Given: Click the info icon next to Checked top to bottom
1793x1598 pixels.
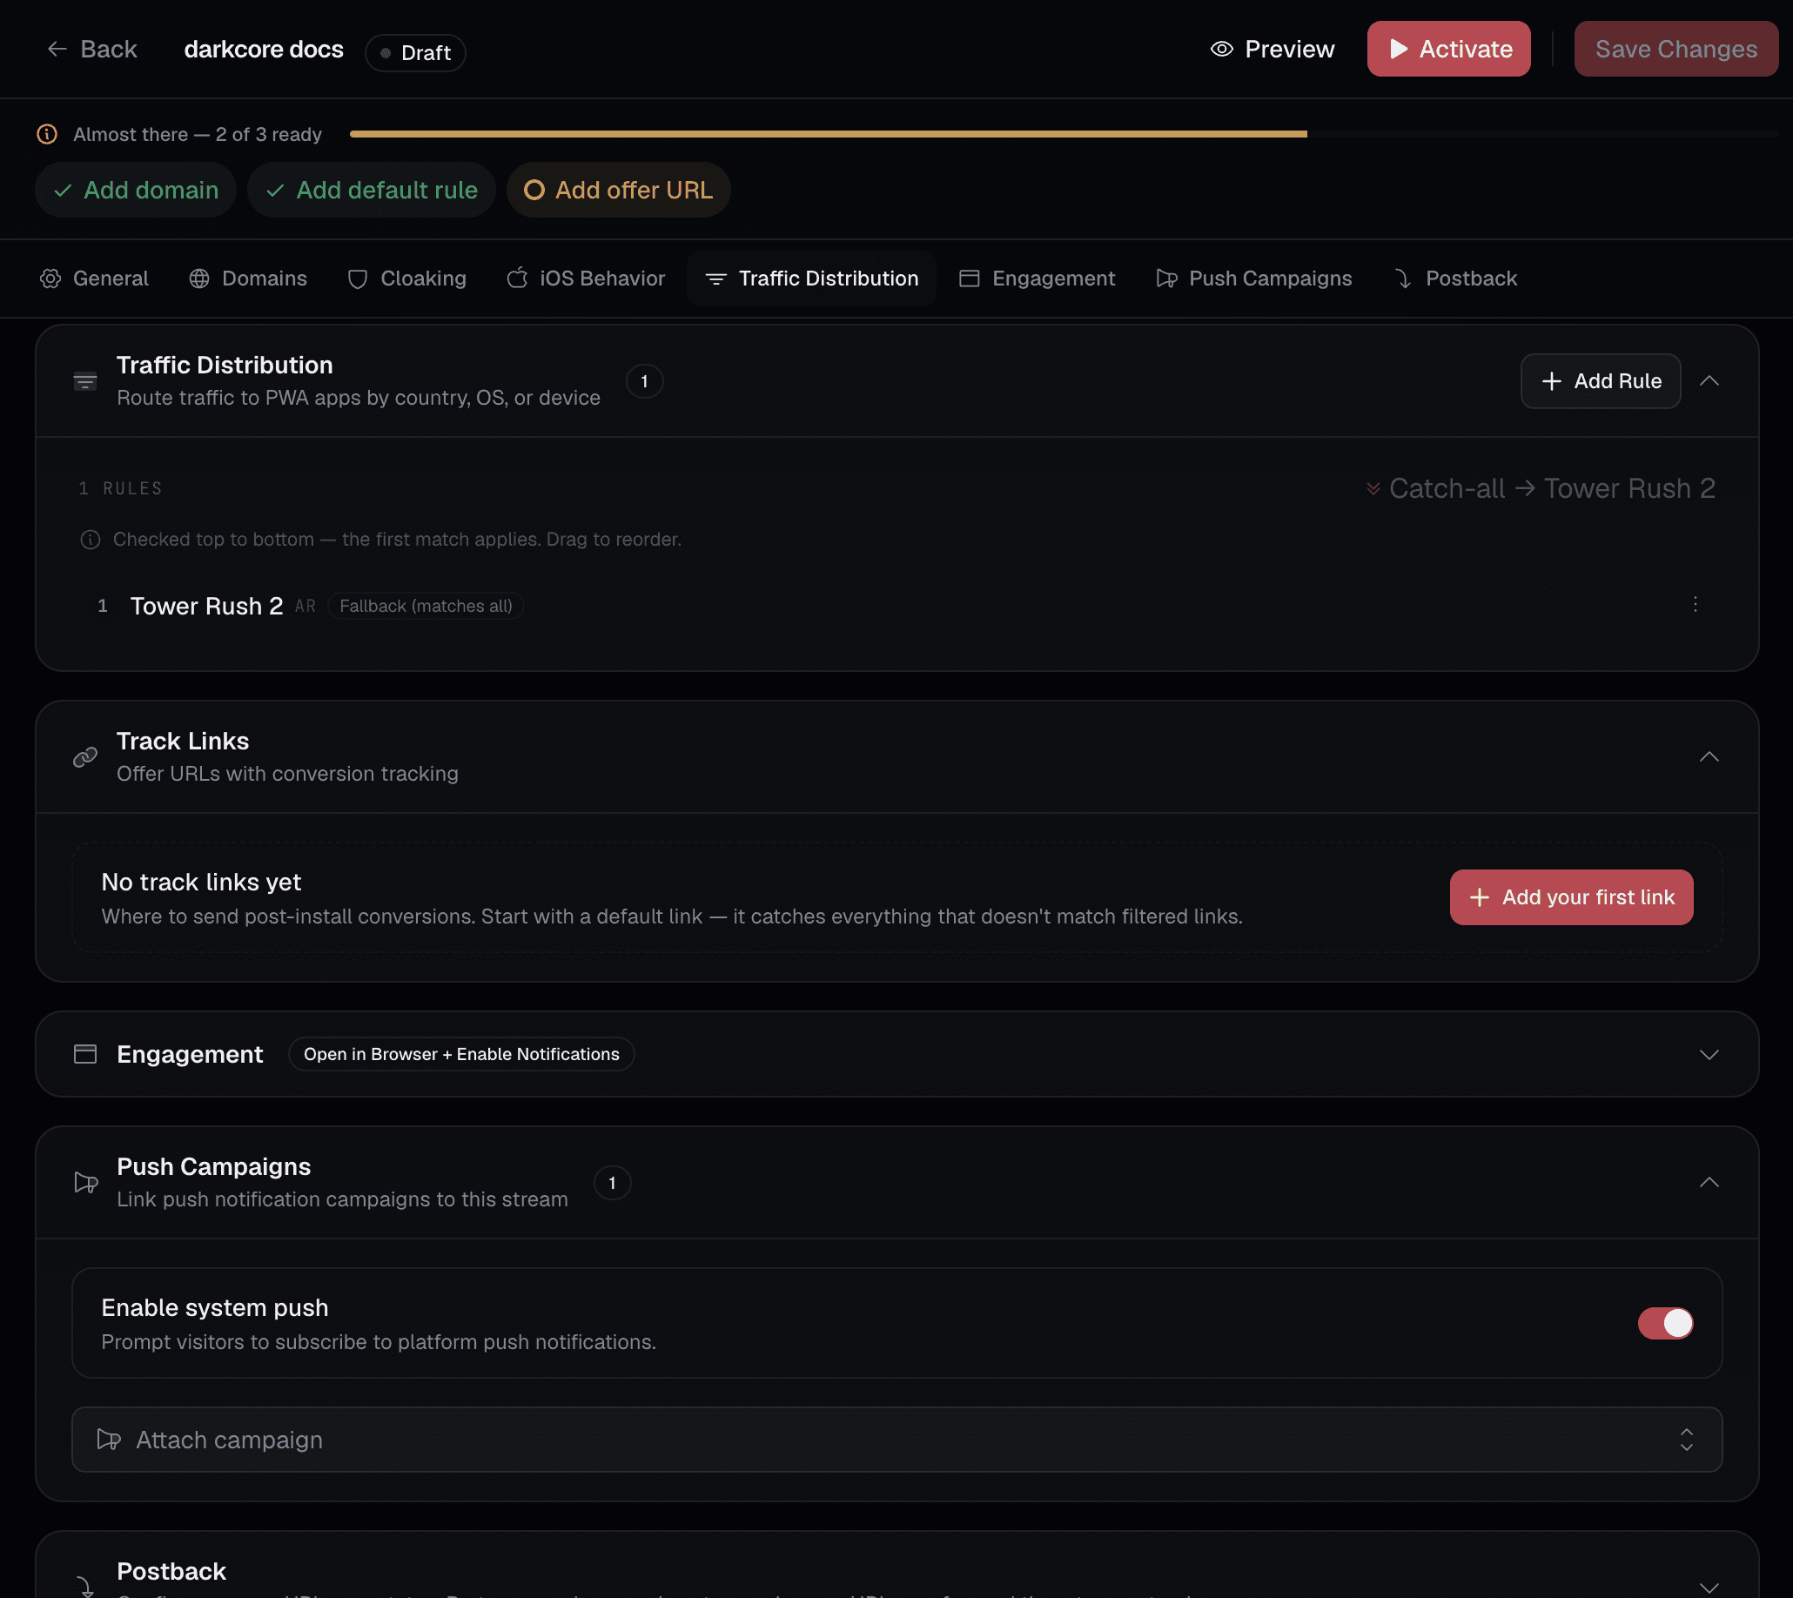Looking at the screenshot, I should point(91,539).
